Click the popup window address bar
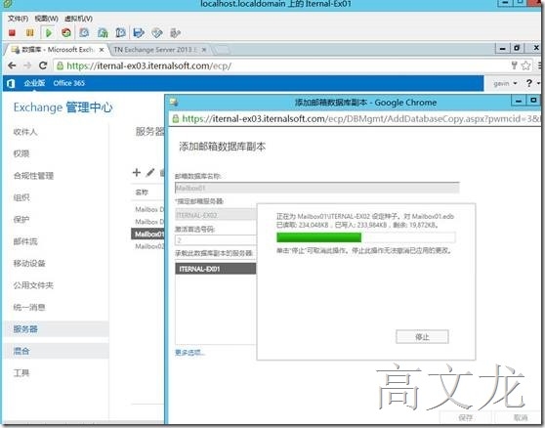The image size is (545, 428). [x=355, y=118]
